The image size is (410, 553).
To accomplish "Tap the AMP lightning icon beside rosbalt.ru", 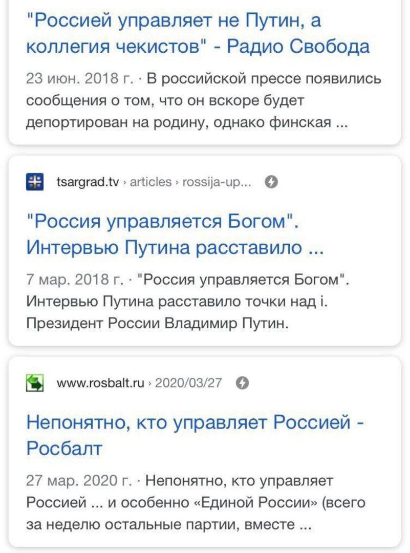I will (x=244, y=382).
